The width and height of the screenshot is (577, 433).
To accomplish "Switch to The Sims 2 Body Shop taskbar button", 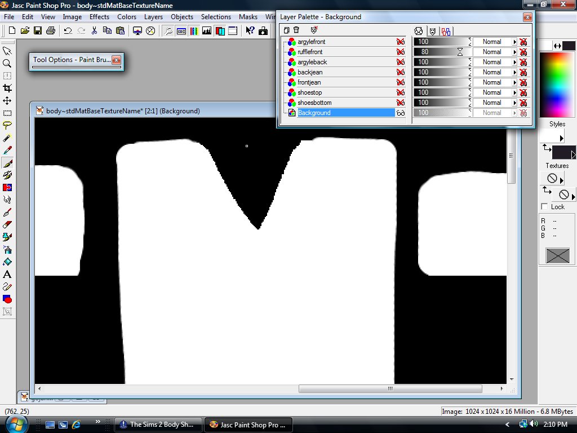I will (158, 425).
